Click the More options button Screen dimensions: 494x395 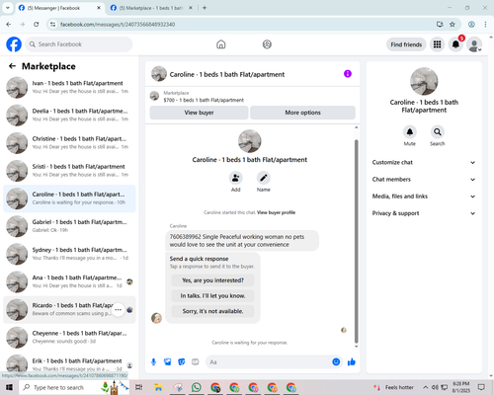tap(302, 113)
